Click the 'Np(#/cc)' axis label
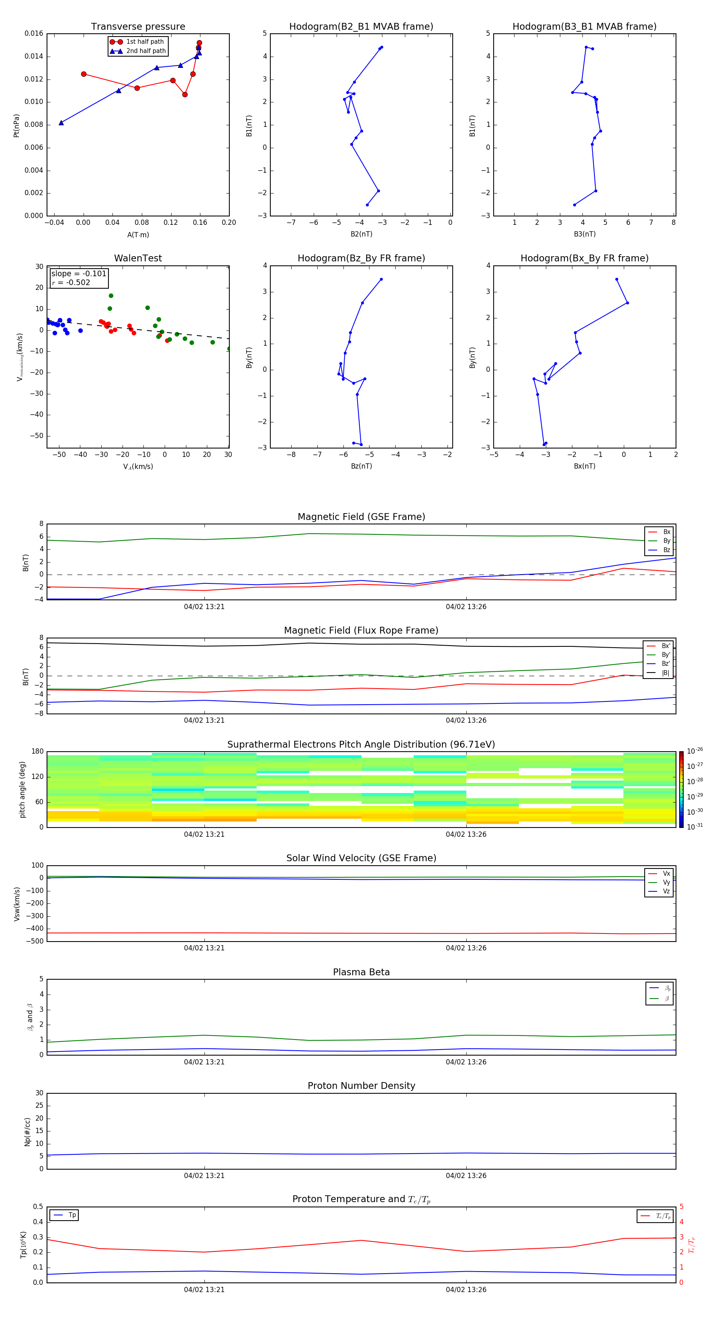Viewport: 723px width, 1325px height. [x=27, y=1131]
